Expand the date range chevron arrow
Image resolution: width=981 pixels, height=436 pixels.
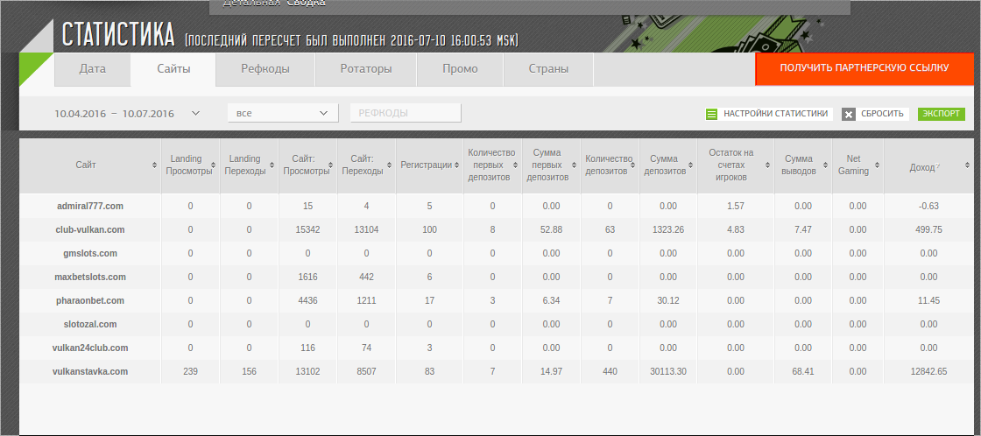pyautogui.click(x=195, y=113)
